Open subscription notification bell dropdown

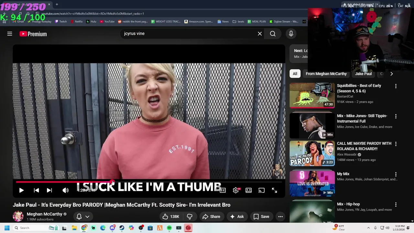[x=83, y=216]
